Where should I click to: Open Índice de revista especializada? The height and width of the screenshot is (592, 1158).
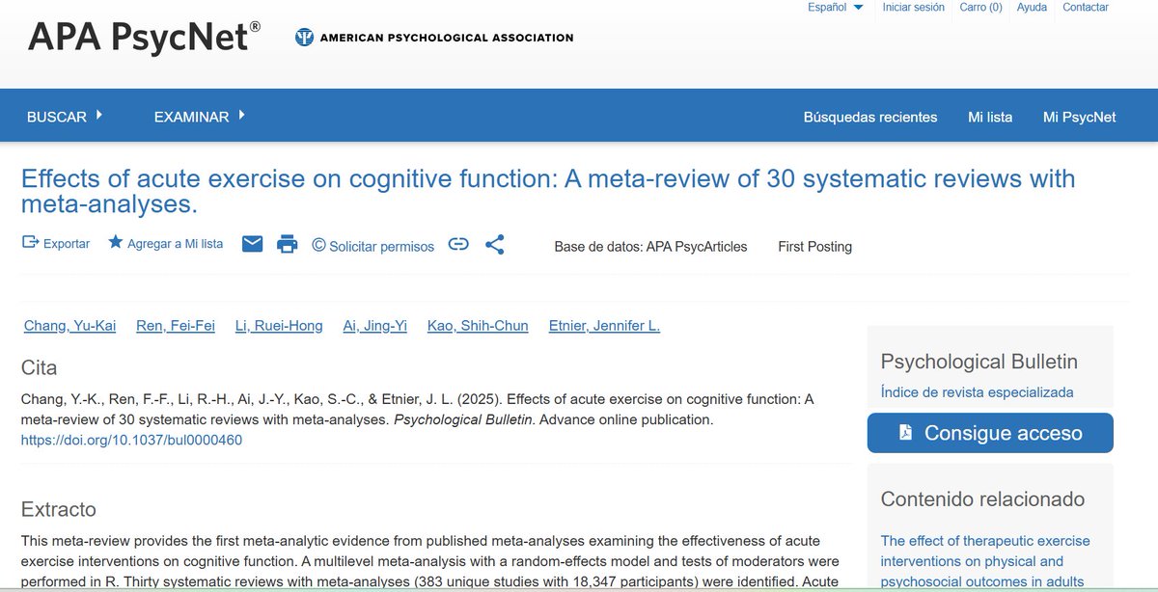[977, 391]
